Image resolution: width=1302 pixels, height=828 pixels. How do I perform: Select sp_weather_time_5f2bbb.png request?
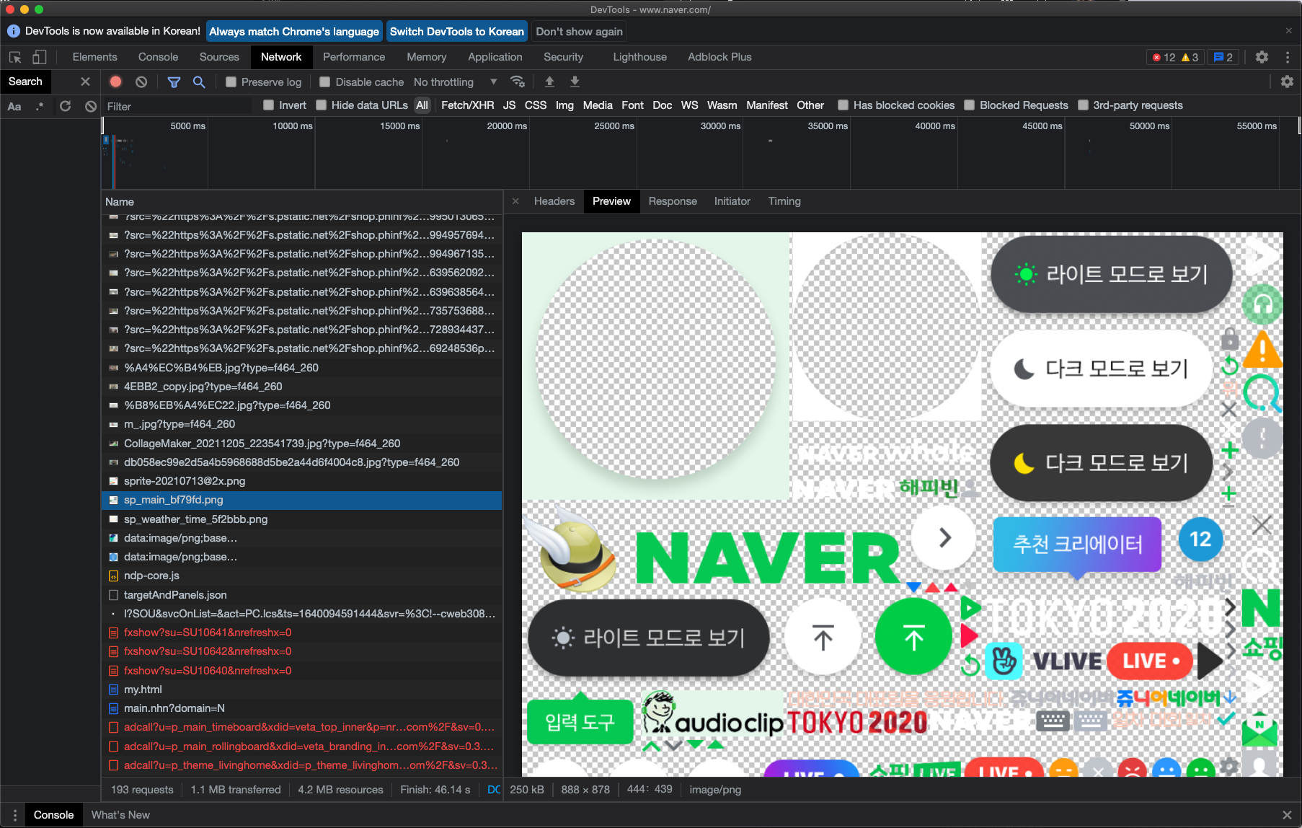coord(301,519)
